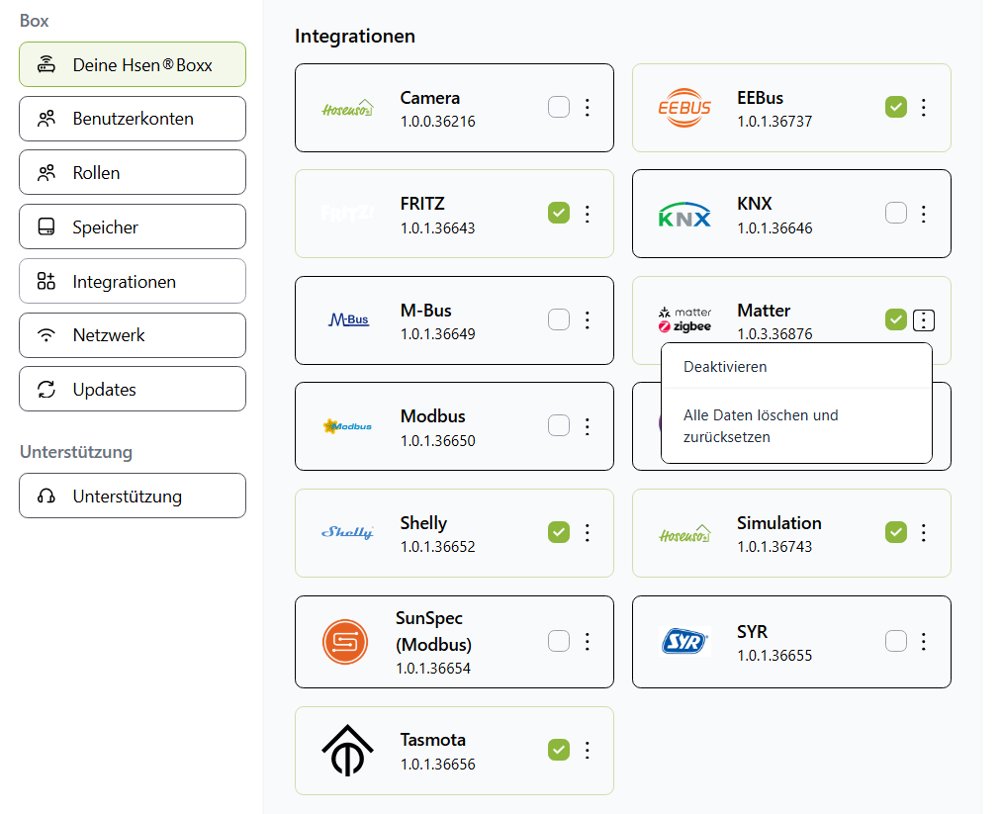This screenshot has width=1001, height=814.
Task: Uncheck the FRITZ integration checkbox
Action: [x=559, y=214]
